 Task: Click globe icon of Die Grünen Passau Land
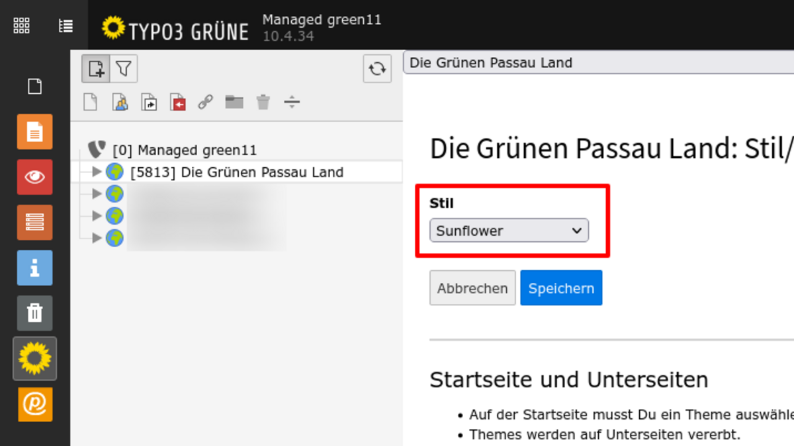coord(114,172)
